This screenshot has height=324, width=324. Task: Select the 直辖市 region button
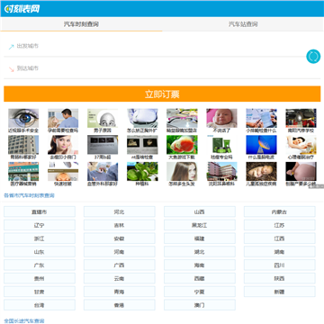(x=40, y=211)
